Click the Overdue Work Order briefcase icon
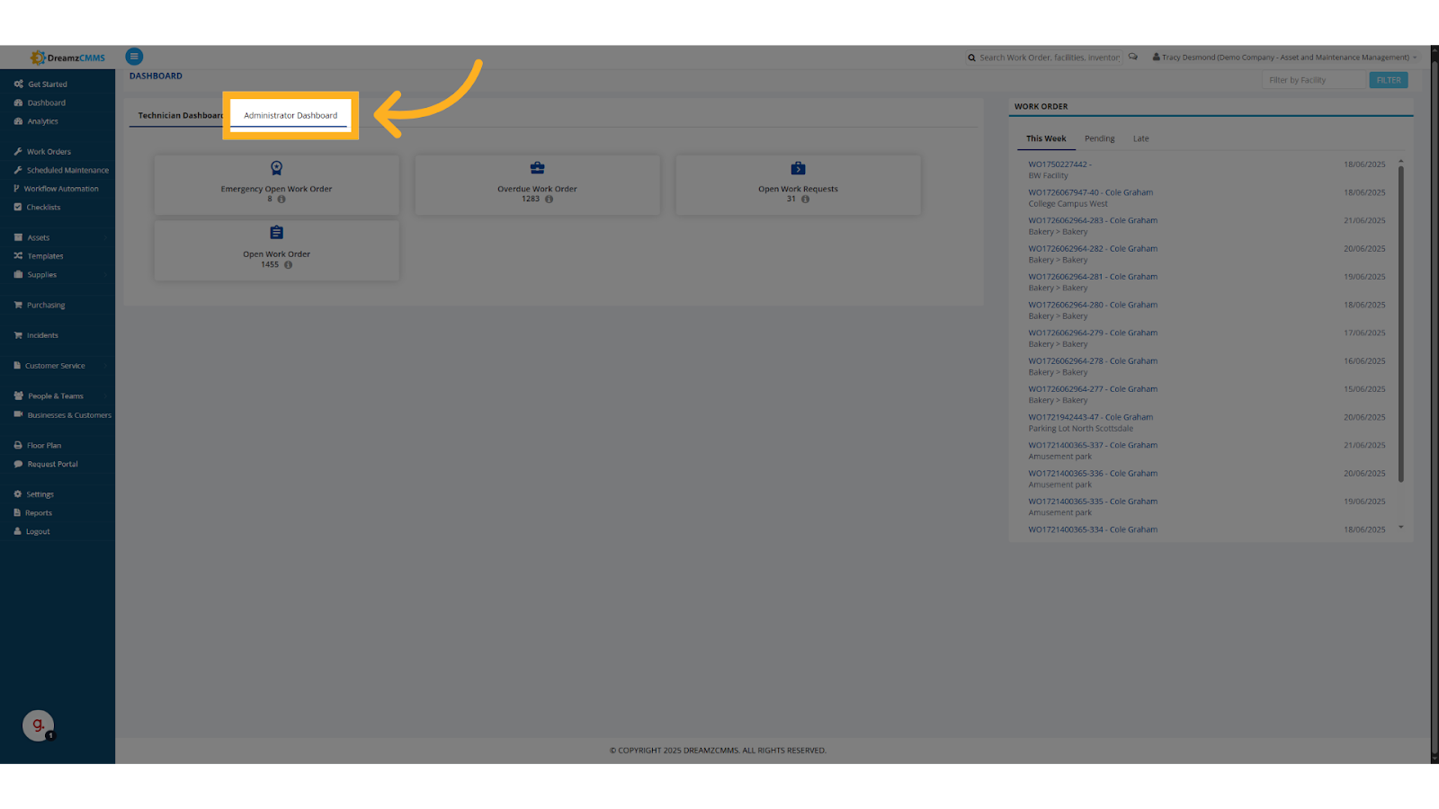The width and height of the screenshot is (1439, 809). [x=537, y=168]
